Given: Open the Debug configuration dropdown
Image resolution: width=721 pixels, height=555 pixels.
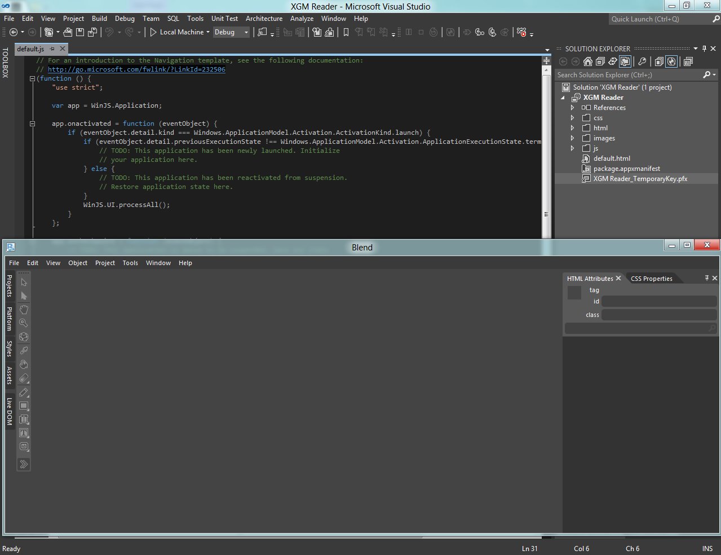Looking at the screenshot, I should 231,33.
